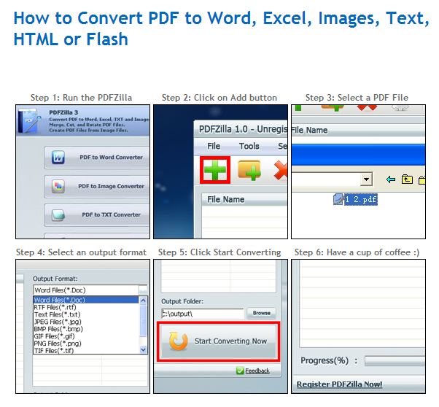
Task: Click the green Feedback checkmark icon
Action: point(240,371)
